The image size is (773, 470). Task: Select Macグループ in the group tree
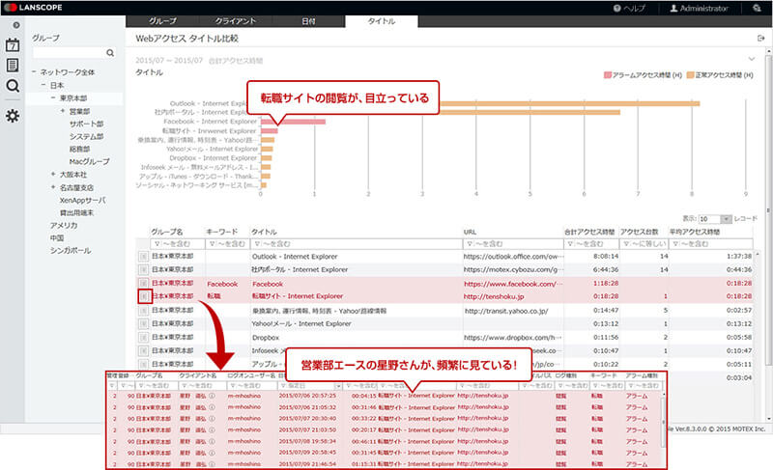pos(89,161)
